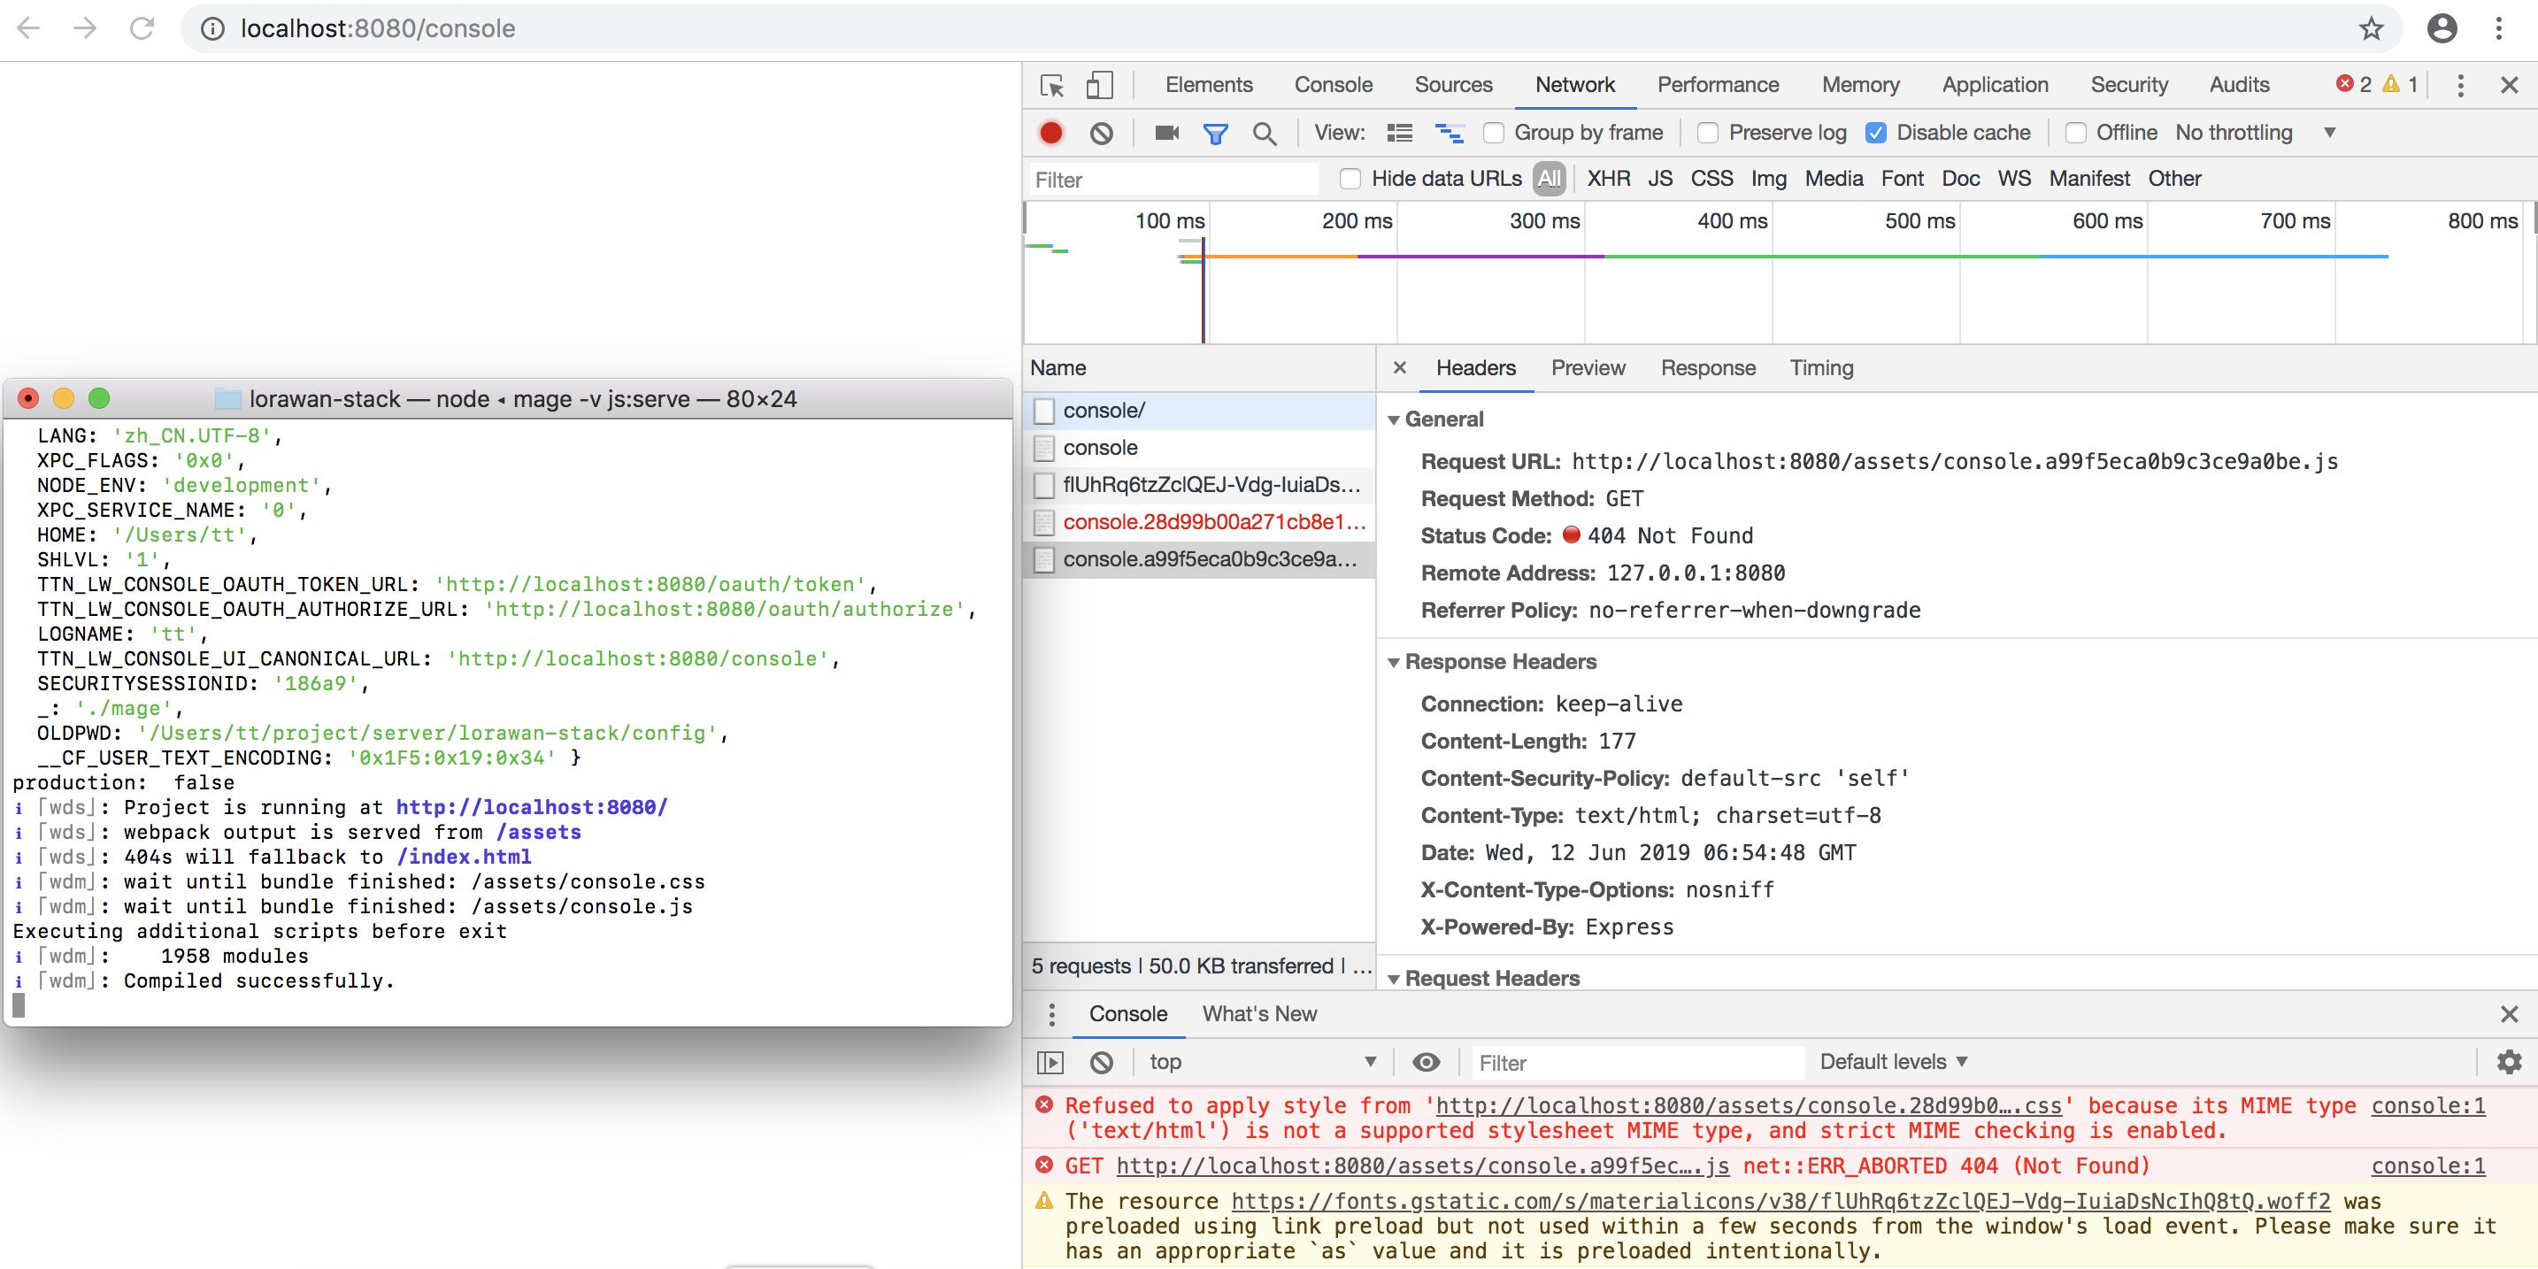This screenshot has width=2538, height=1269.
Task: Collapse the Response Headers section
Action: pos(1396,661)
